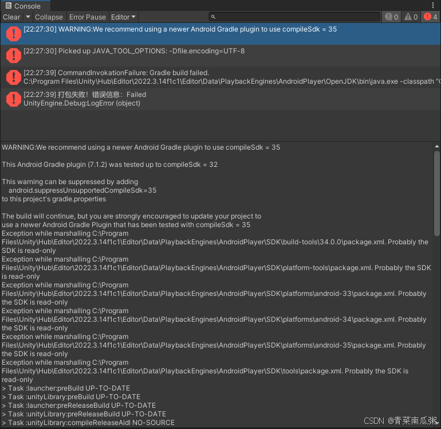
Task: Open the Clear options dropdown arrow
Action: click(28, 17)
